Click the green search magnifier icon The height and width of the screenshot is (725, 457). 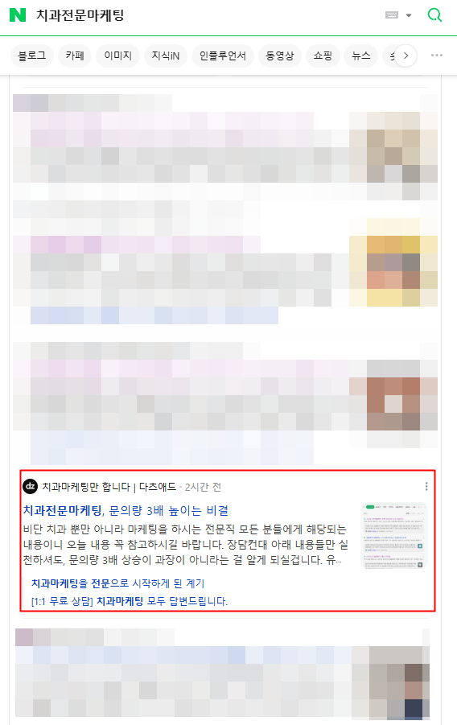[x=434, y=15]
